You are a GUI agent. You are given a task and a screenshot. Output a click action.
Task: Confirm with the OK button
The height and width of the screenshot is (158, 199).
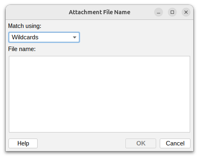(141, 143)
